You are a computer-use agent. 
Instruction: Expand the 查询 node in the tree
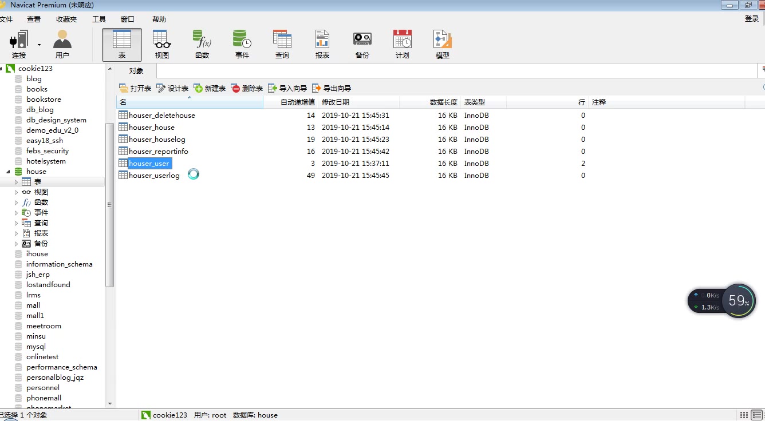(x=17, y=223)
